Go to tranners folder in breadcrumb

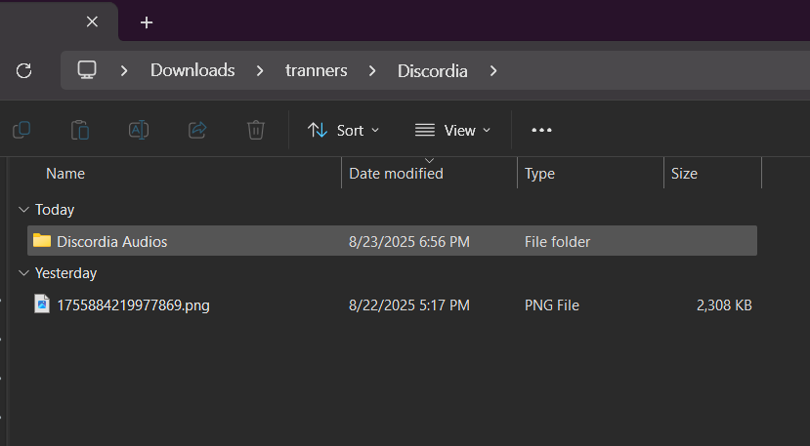click(316, 70)
